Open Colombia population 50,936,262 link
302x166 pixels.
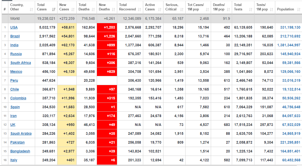pyautogui.click(x=291, y=98)
